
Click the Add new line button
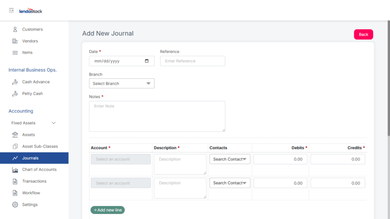(x=107, y=210)
